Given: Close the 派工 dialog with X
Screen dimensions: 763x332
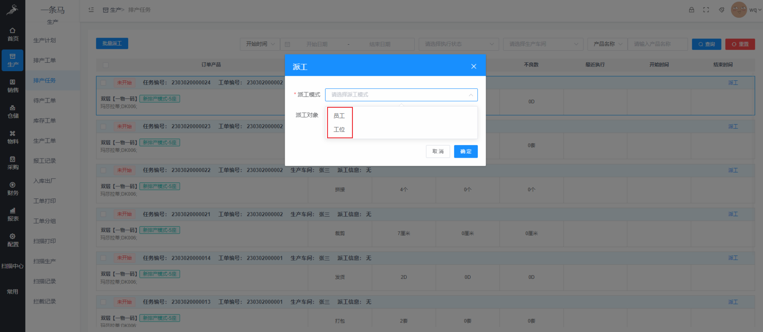Looking at the screenshot, I should [x=474, y=67].
